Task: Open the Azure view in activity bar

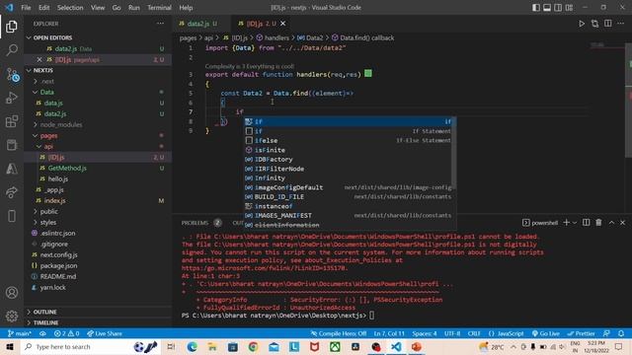Action: coord(12,169)
